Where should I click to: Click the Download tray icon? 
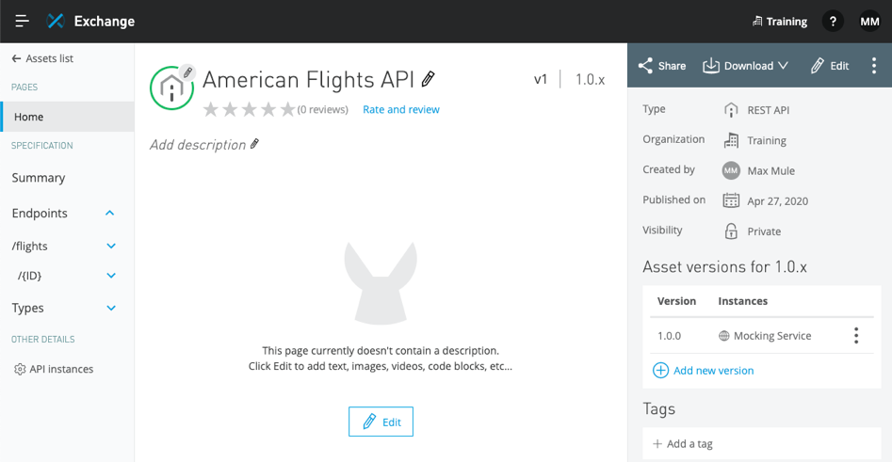pyautogui.click(x=711, y=66)
